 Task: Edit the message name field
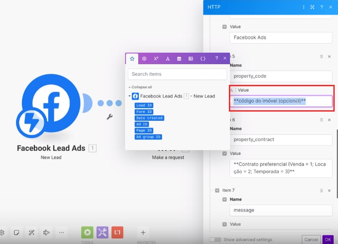(x=281, y=210)
